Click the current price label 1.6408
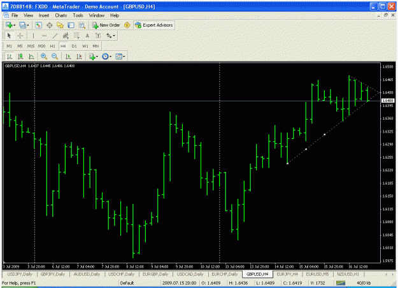Viewport: 398px width, 288px height. coord(388,101)
